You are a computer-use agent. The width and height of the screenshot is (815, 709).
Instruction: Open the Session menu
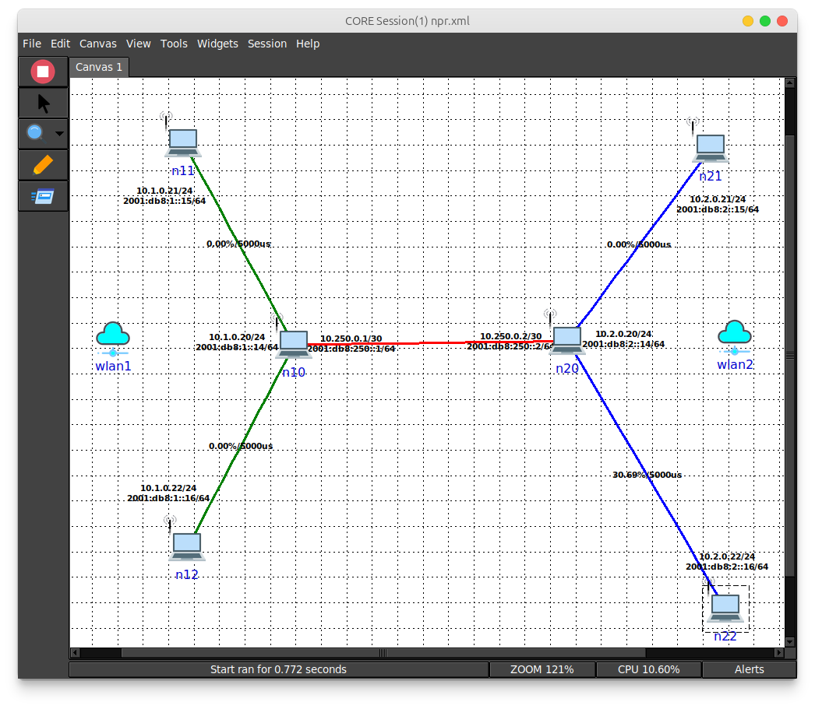click(267, 44)
